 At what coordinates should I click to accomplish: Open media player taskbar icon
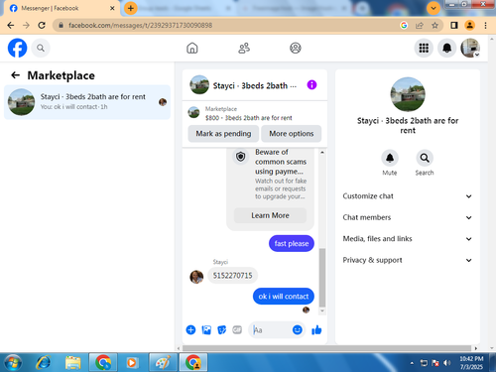point(132,363)
